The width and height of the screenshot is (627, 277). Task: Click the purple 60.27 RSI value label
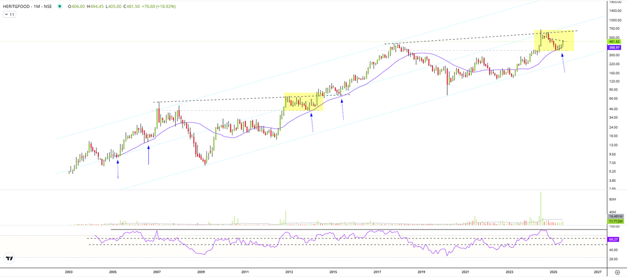[x=613, y=239]
